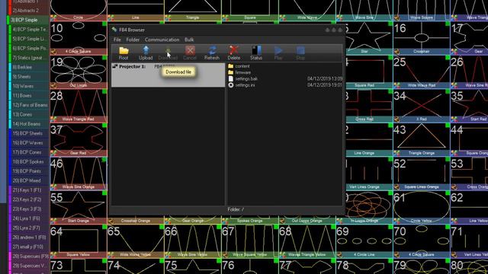Select page 14) Hot Beams
This screenshot has width=488, height=274.
pos(29,124)
